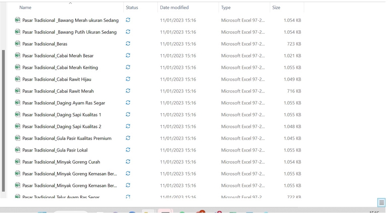Click the 723 KB size of the Beras file
The width and height of the screenshot is (390, 216).
pyautogui.click(x=294, y=44)
